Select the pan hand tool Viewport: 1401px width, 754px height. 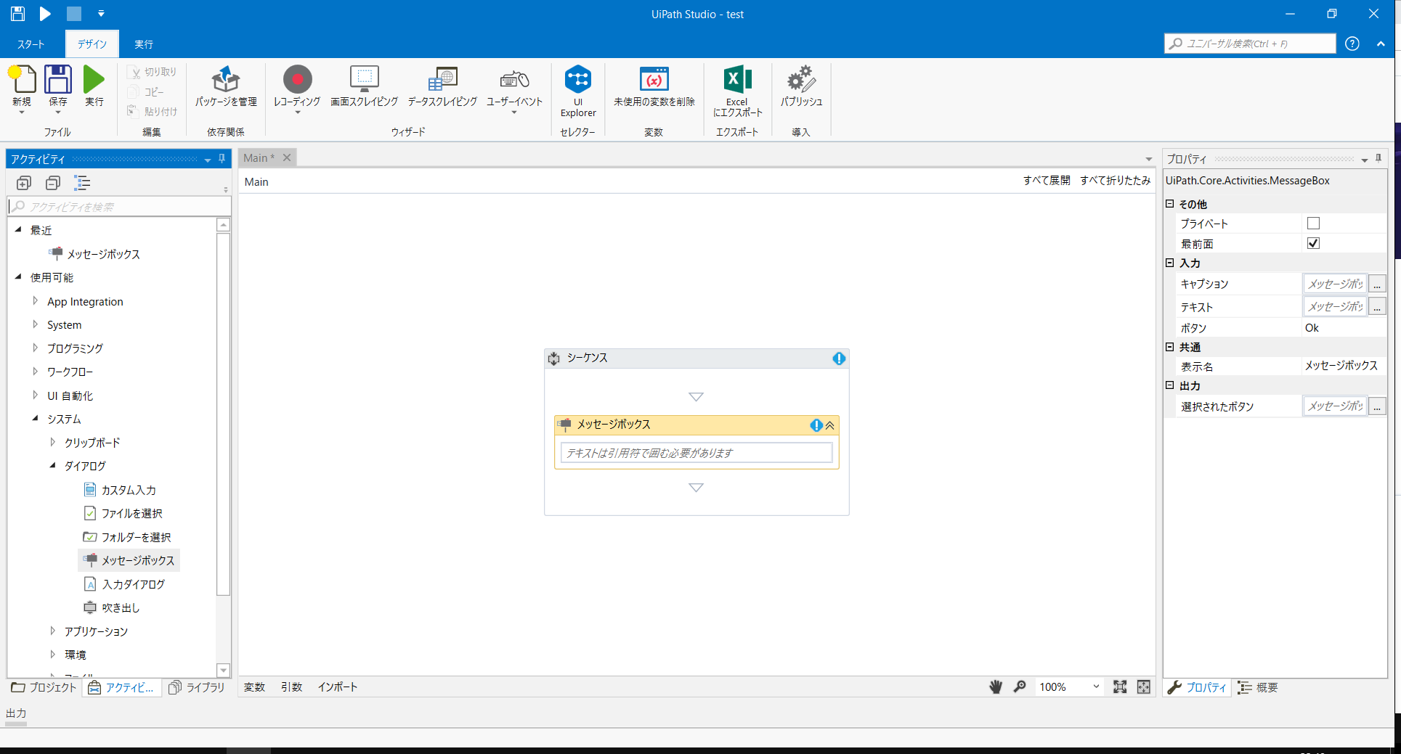click(x=995, y=687)
